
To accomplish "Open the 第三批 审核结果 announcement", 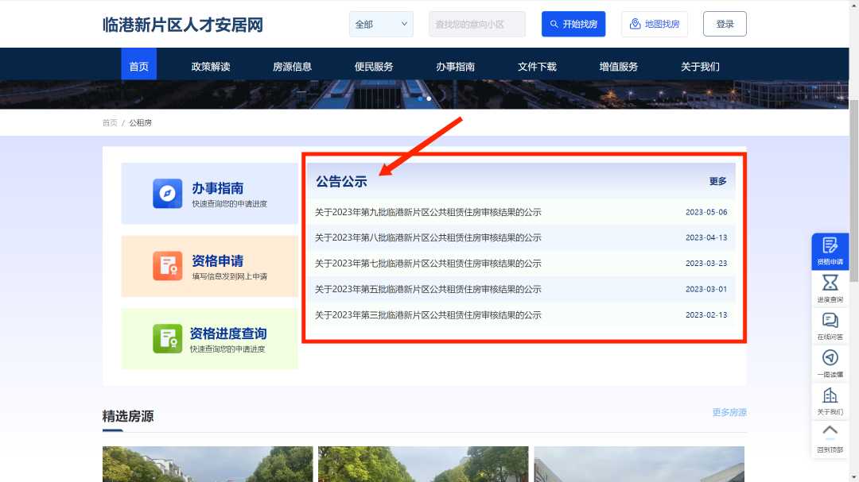I will click(428, 315).
